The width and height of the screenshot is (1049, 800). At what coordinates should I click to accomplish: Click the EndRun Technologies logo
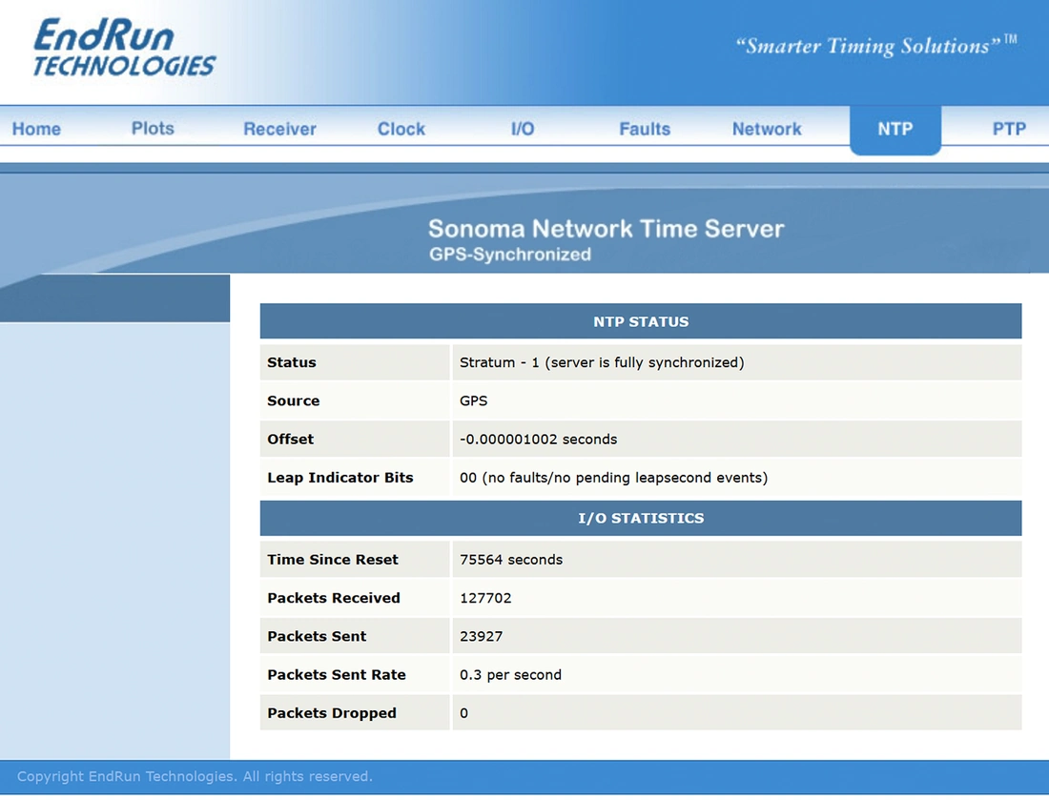(124, 47)
